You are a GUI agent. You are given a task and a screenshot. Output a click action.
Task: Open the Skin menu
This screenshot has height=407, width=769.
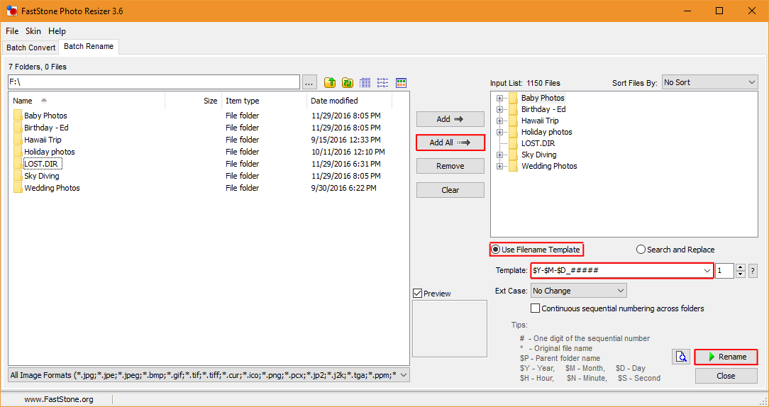click(33, 31)
